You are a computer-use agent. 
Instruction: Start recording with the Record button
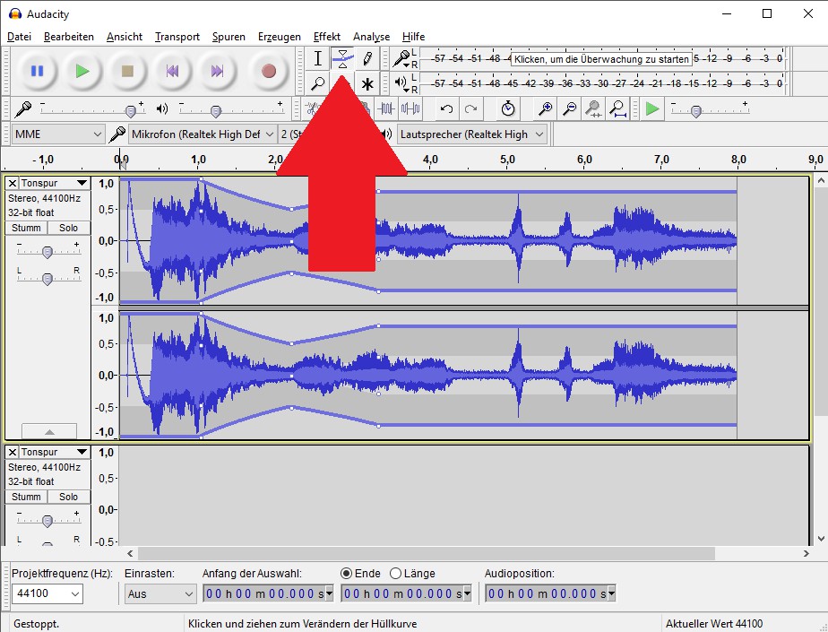click(268, 71)
